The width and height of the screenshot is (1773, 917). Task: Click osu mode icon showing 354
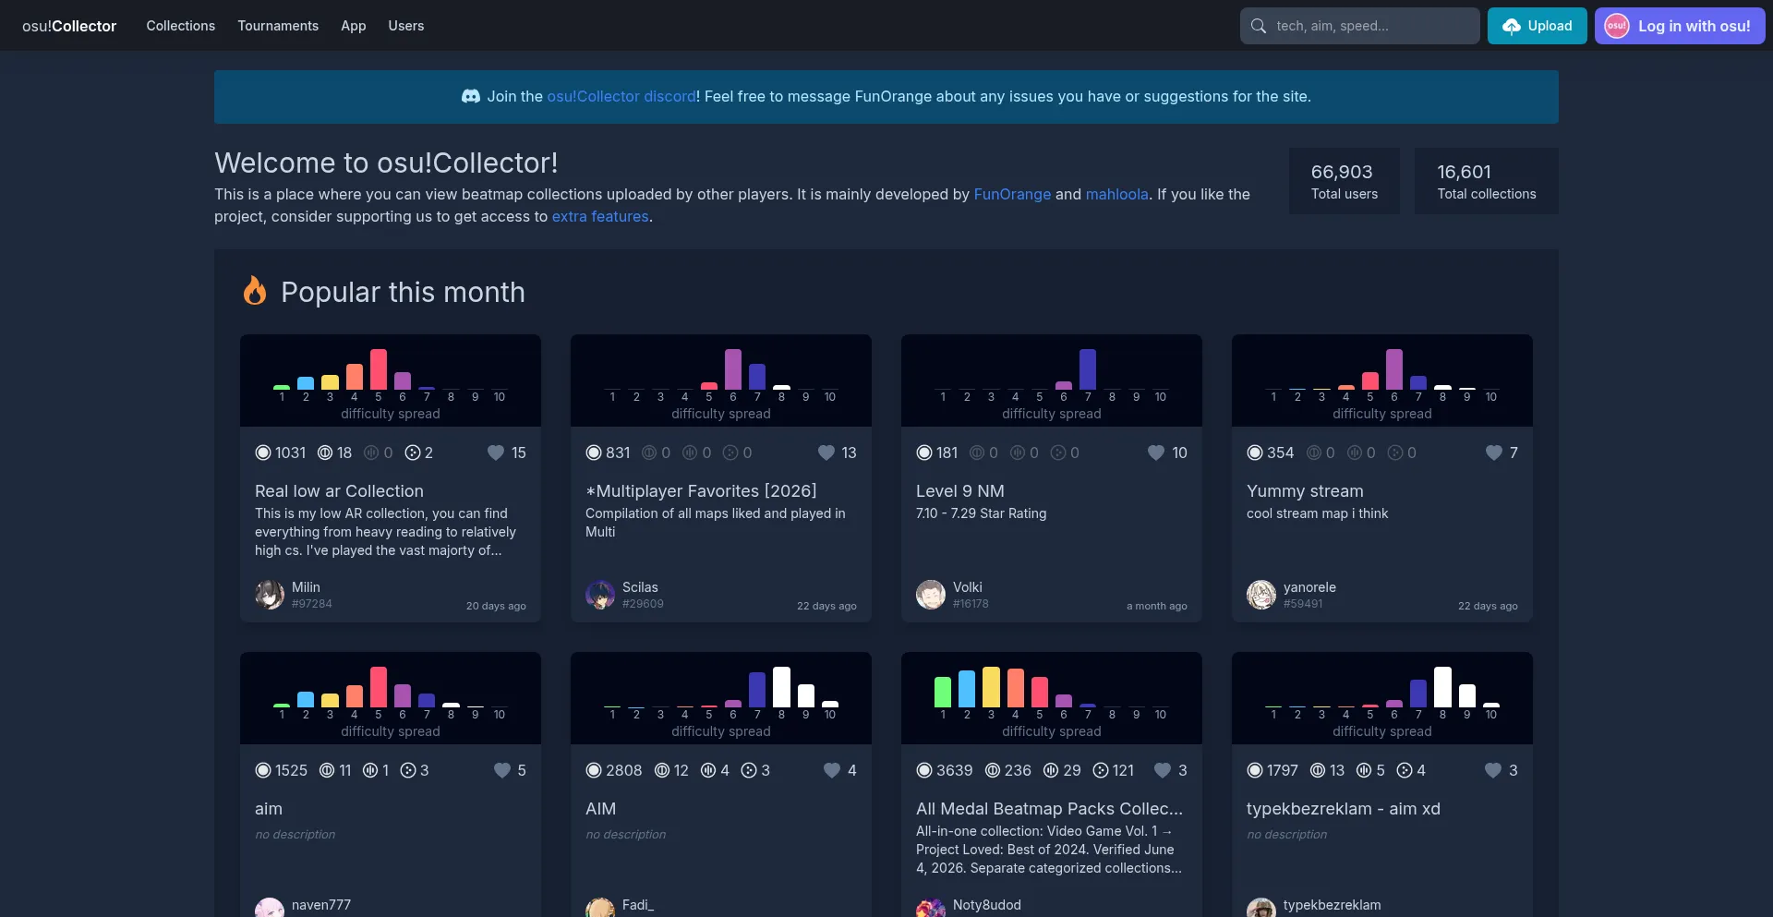(1255, 452)
